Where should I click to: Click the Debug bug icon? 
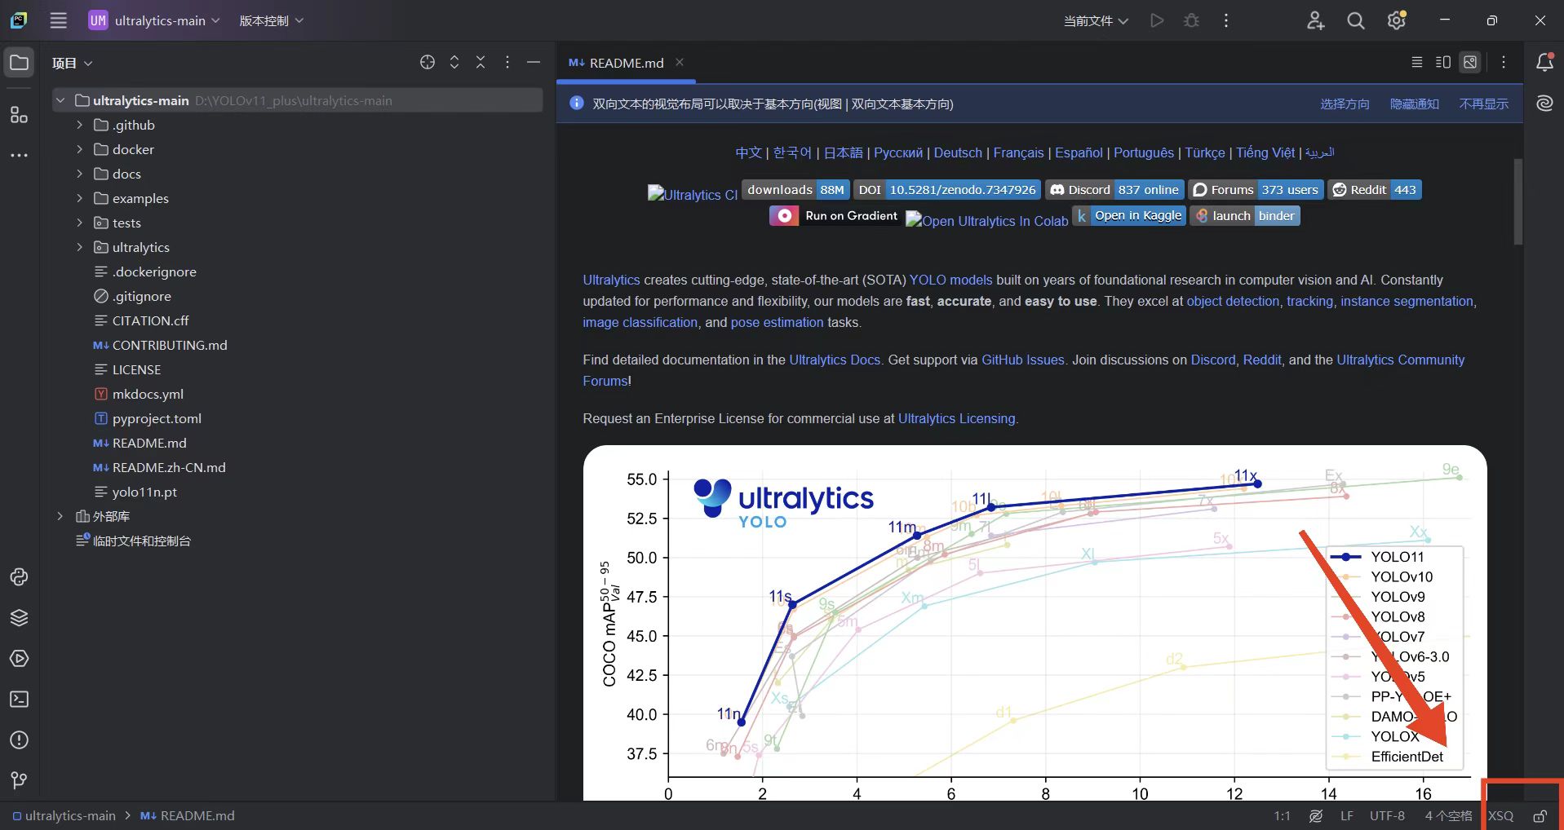click(1191, 20)
